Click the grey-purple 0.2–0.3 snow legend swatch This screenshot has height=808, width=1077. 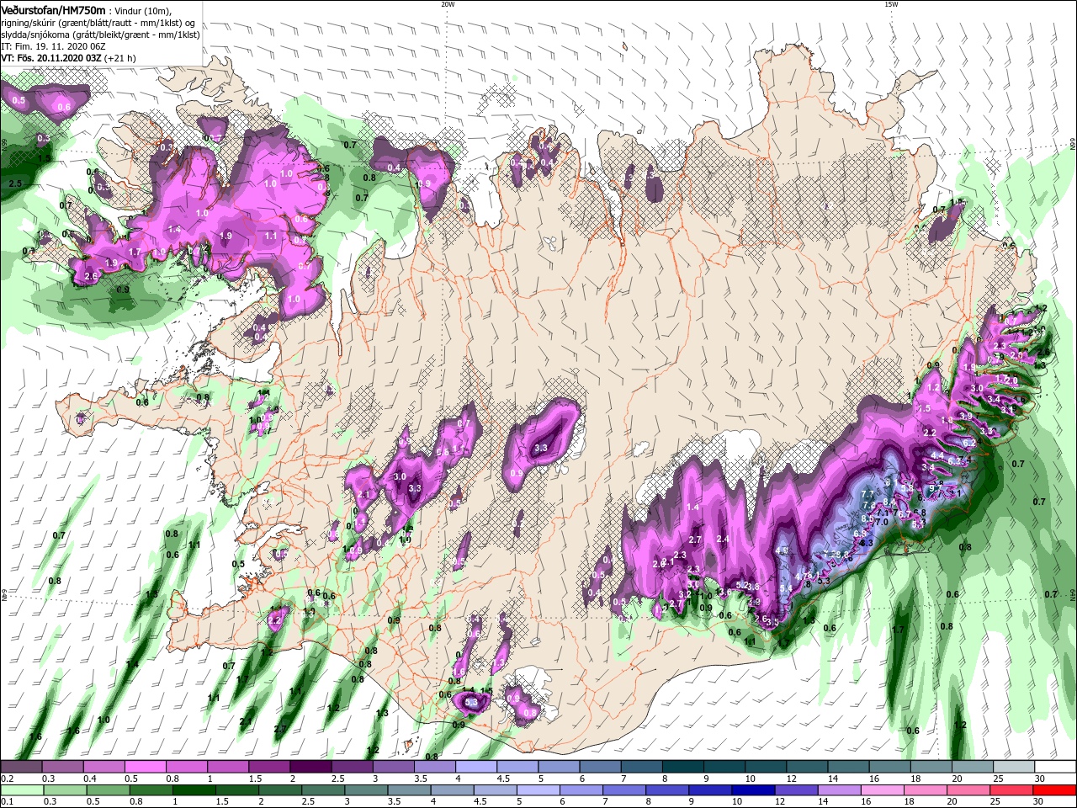click(x=21, y=767)
